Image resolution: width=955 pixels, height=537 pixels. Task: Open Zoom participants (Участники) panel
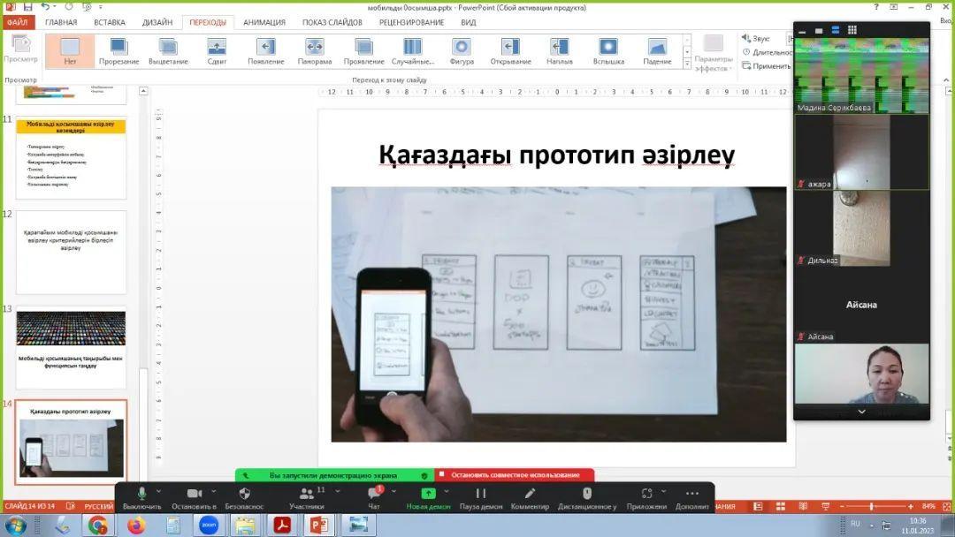307,498
